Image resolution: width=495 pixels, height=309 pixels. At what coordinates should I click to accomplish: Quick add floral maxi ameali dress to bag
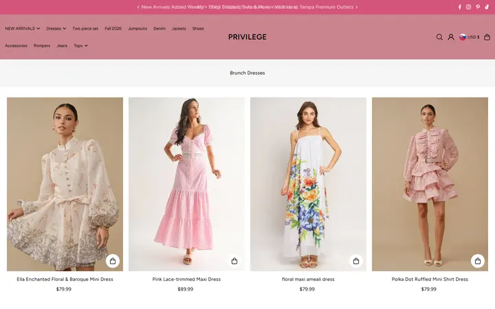356,261
